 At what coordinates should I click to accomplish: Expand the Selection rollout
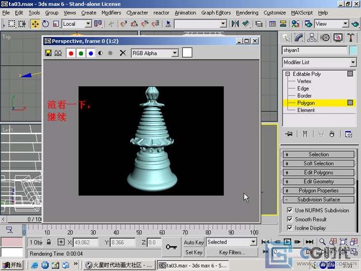pyautogui.click(x=319, y=154)
